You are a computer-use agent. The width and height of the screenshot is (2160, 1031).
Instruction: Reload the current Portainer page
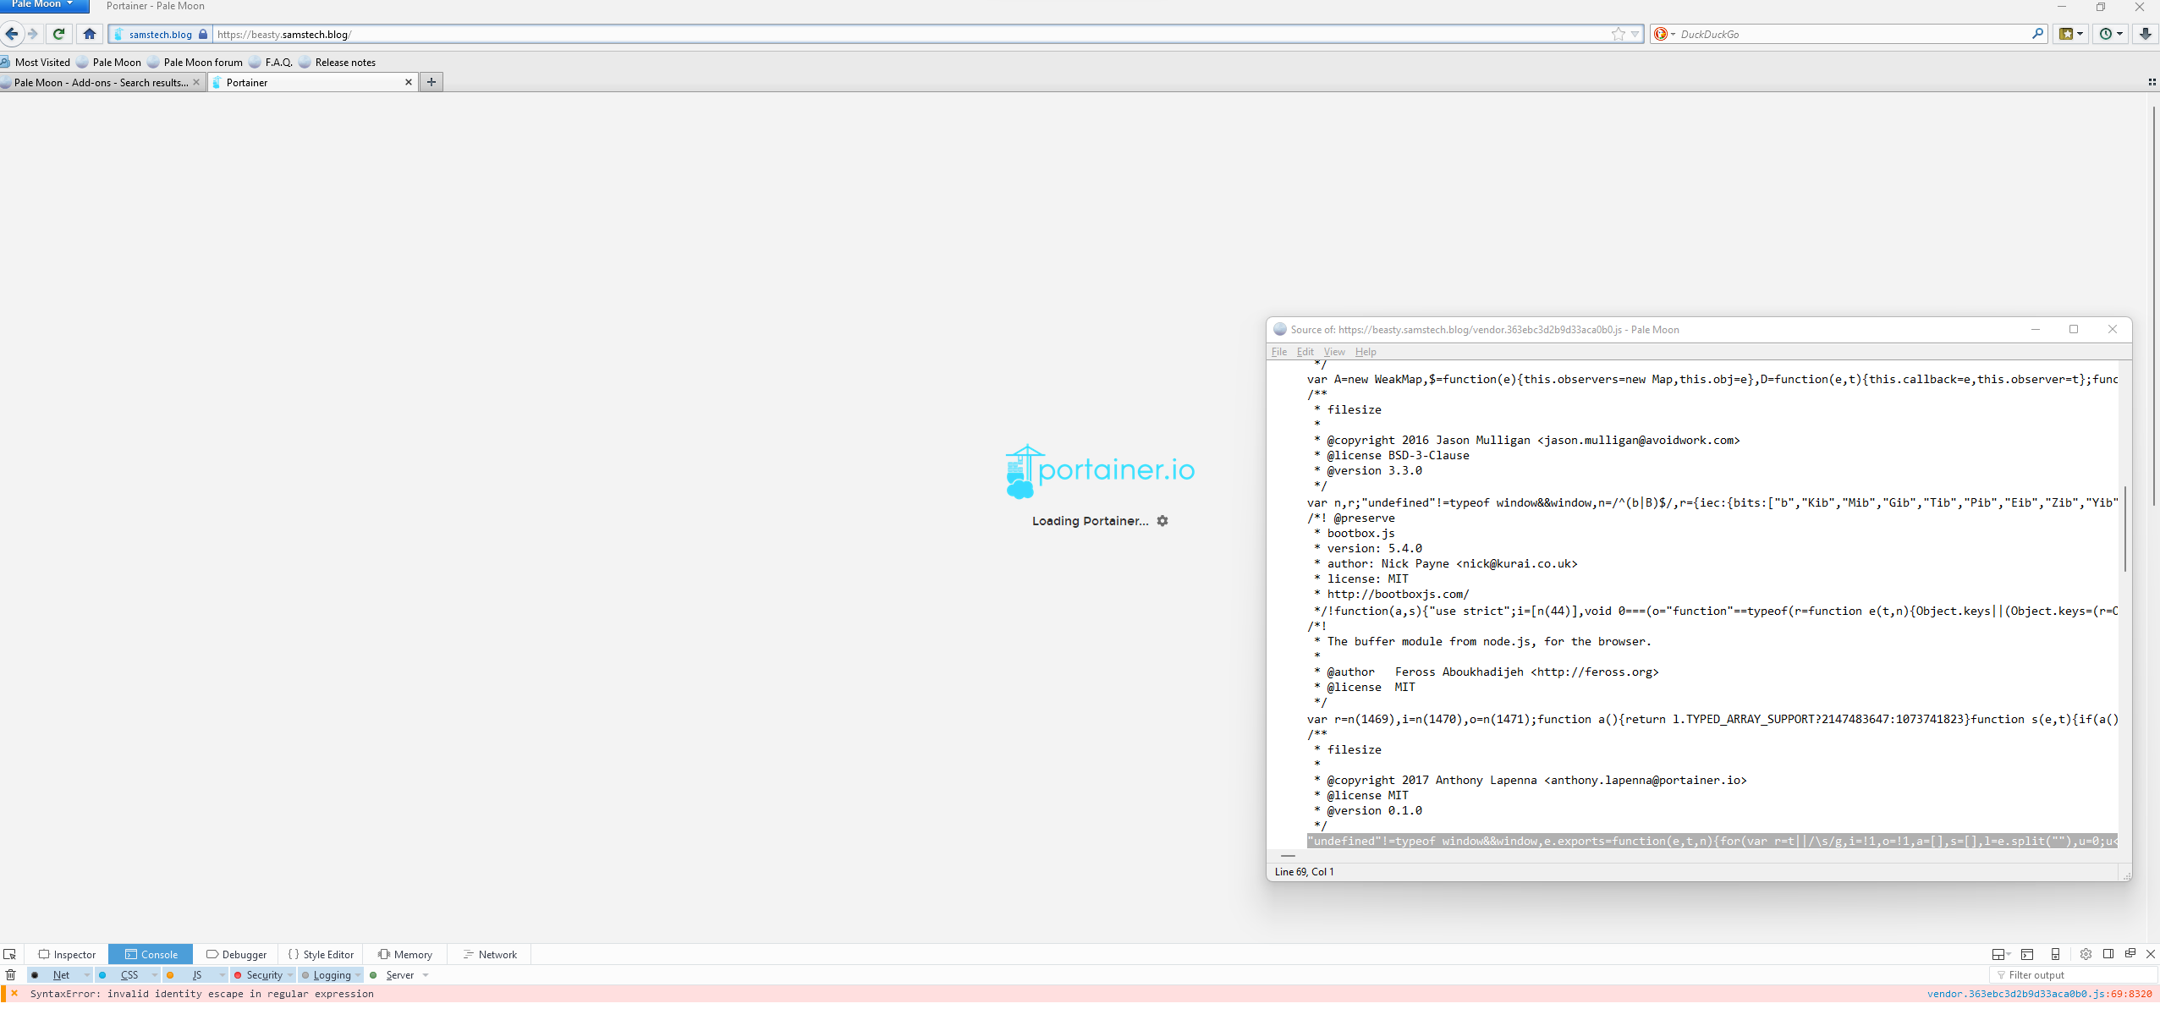click(x=58, y=34)
